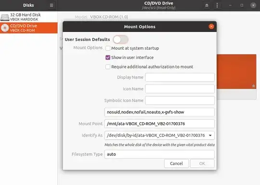Viewport: 260px width, 185px height.
Task: Open the Identify As combo box path
Action: [159, 135]
